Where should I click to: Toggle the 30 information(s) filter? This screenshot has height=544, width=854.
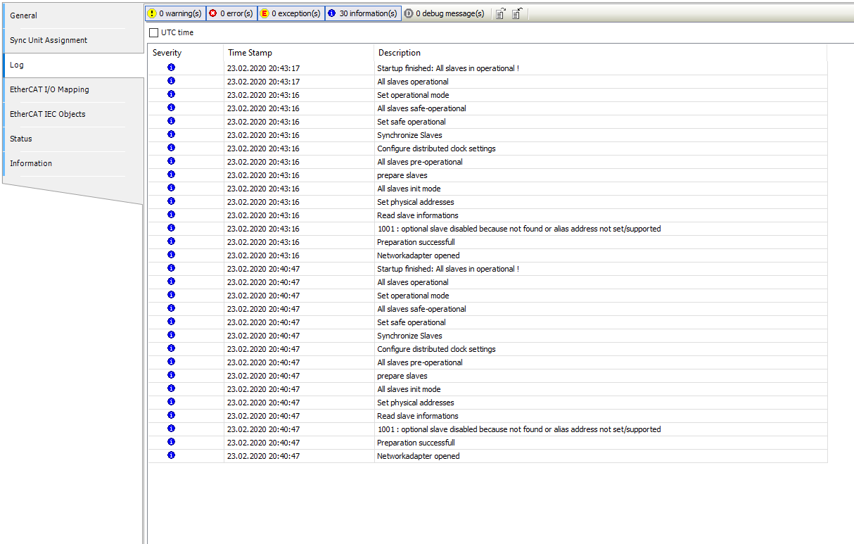click(x=363, y=13)
